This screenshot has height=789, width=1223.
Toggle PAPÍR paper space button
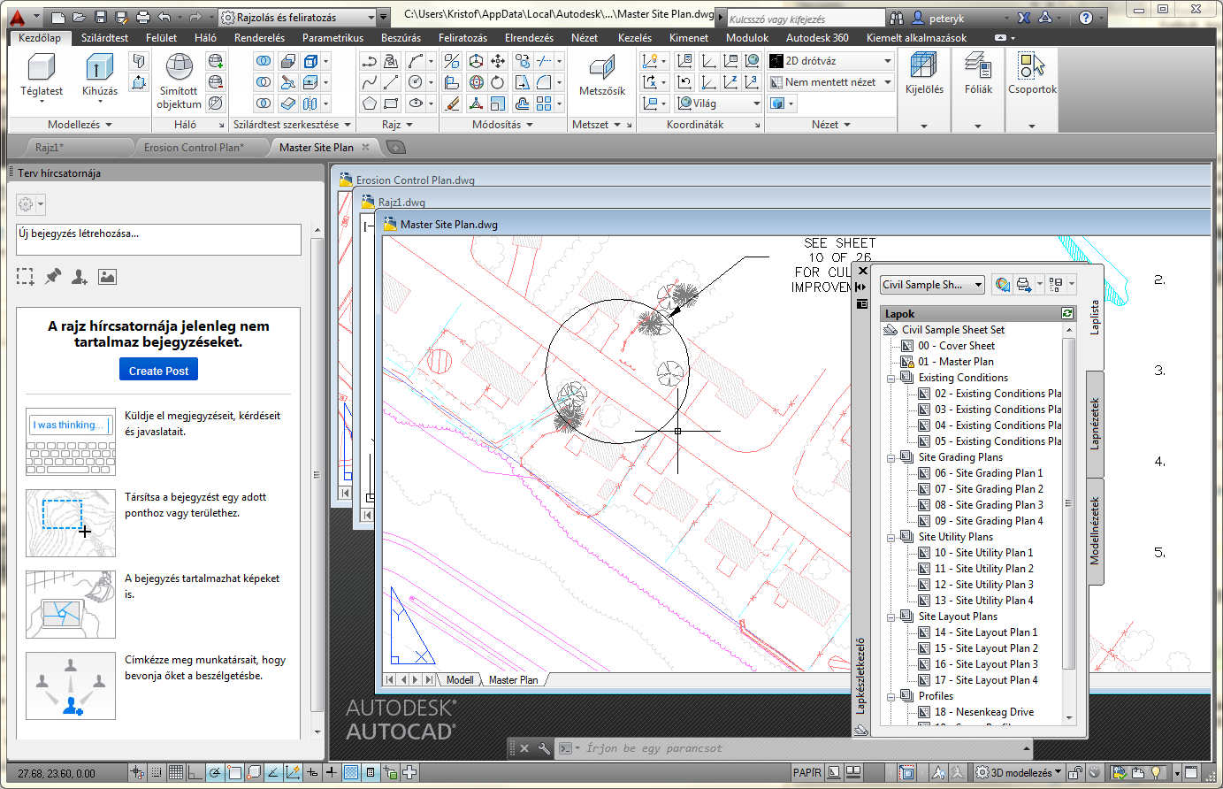[806, 772]
